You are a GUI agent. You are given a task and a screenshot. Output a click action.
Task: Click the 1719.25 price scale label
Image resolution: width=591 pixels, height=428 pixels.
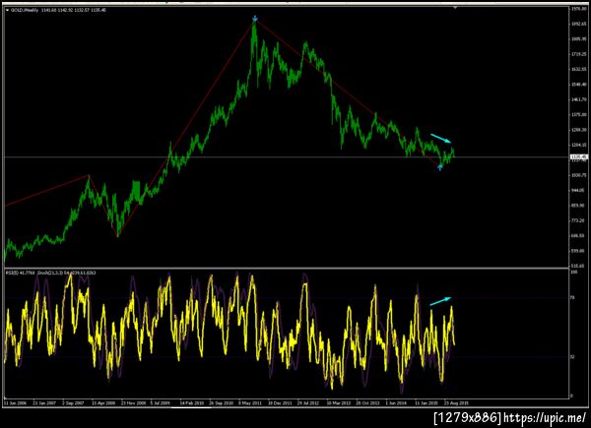pos(579,54)
